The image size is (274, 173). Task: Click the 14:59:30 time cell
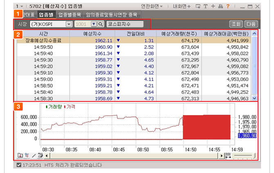(x=43, y=60)
